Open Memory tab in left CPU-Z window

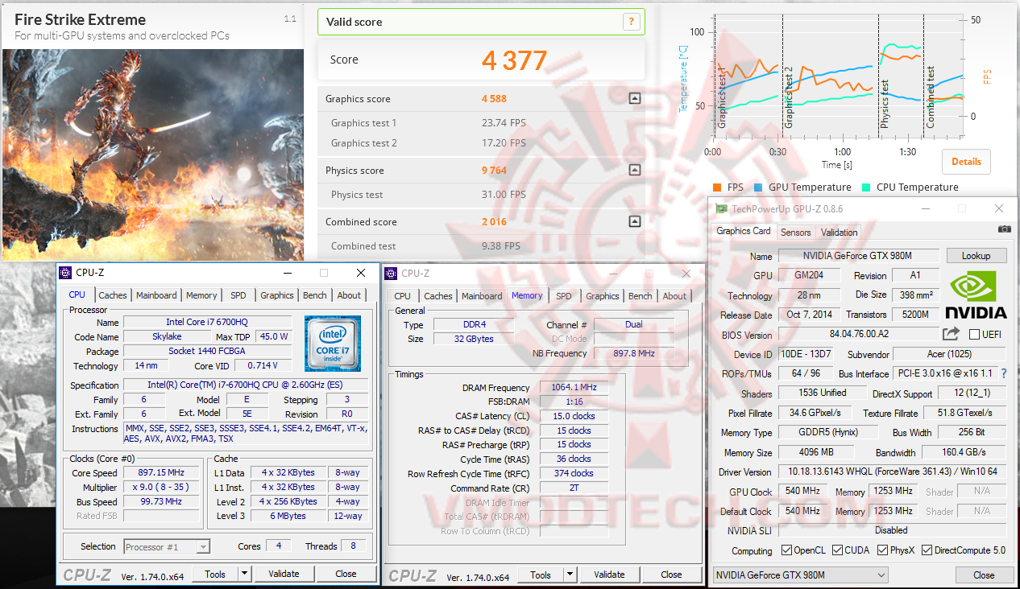click(x=201, y=295)
